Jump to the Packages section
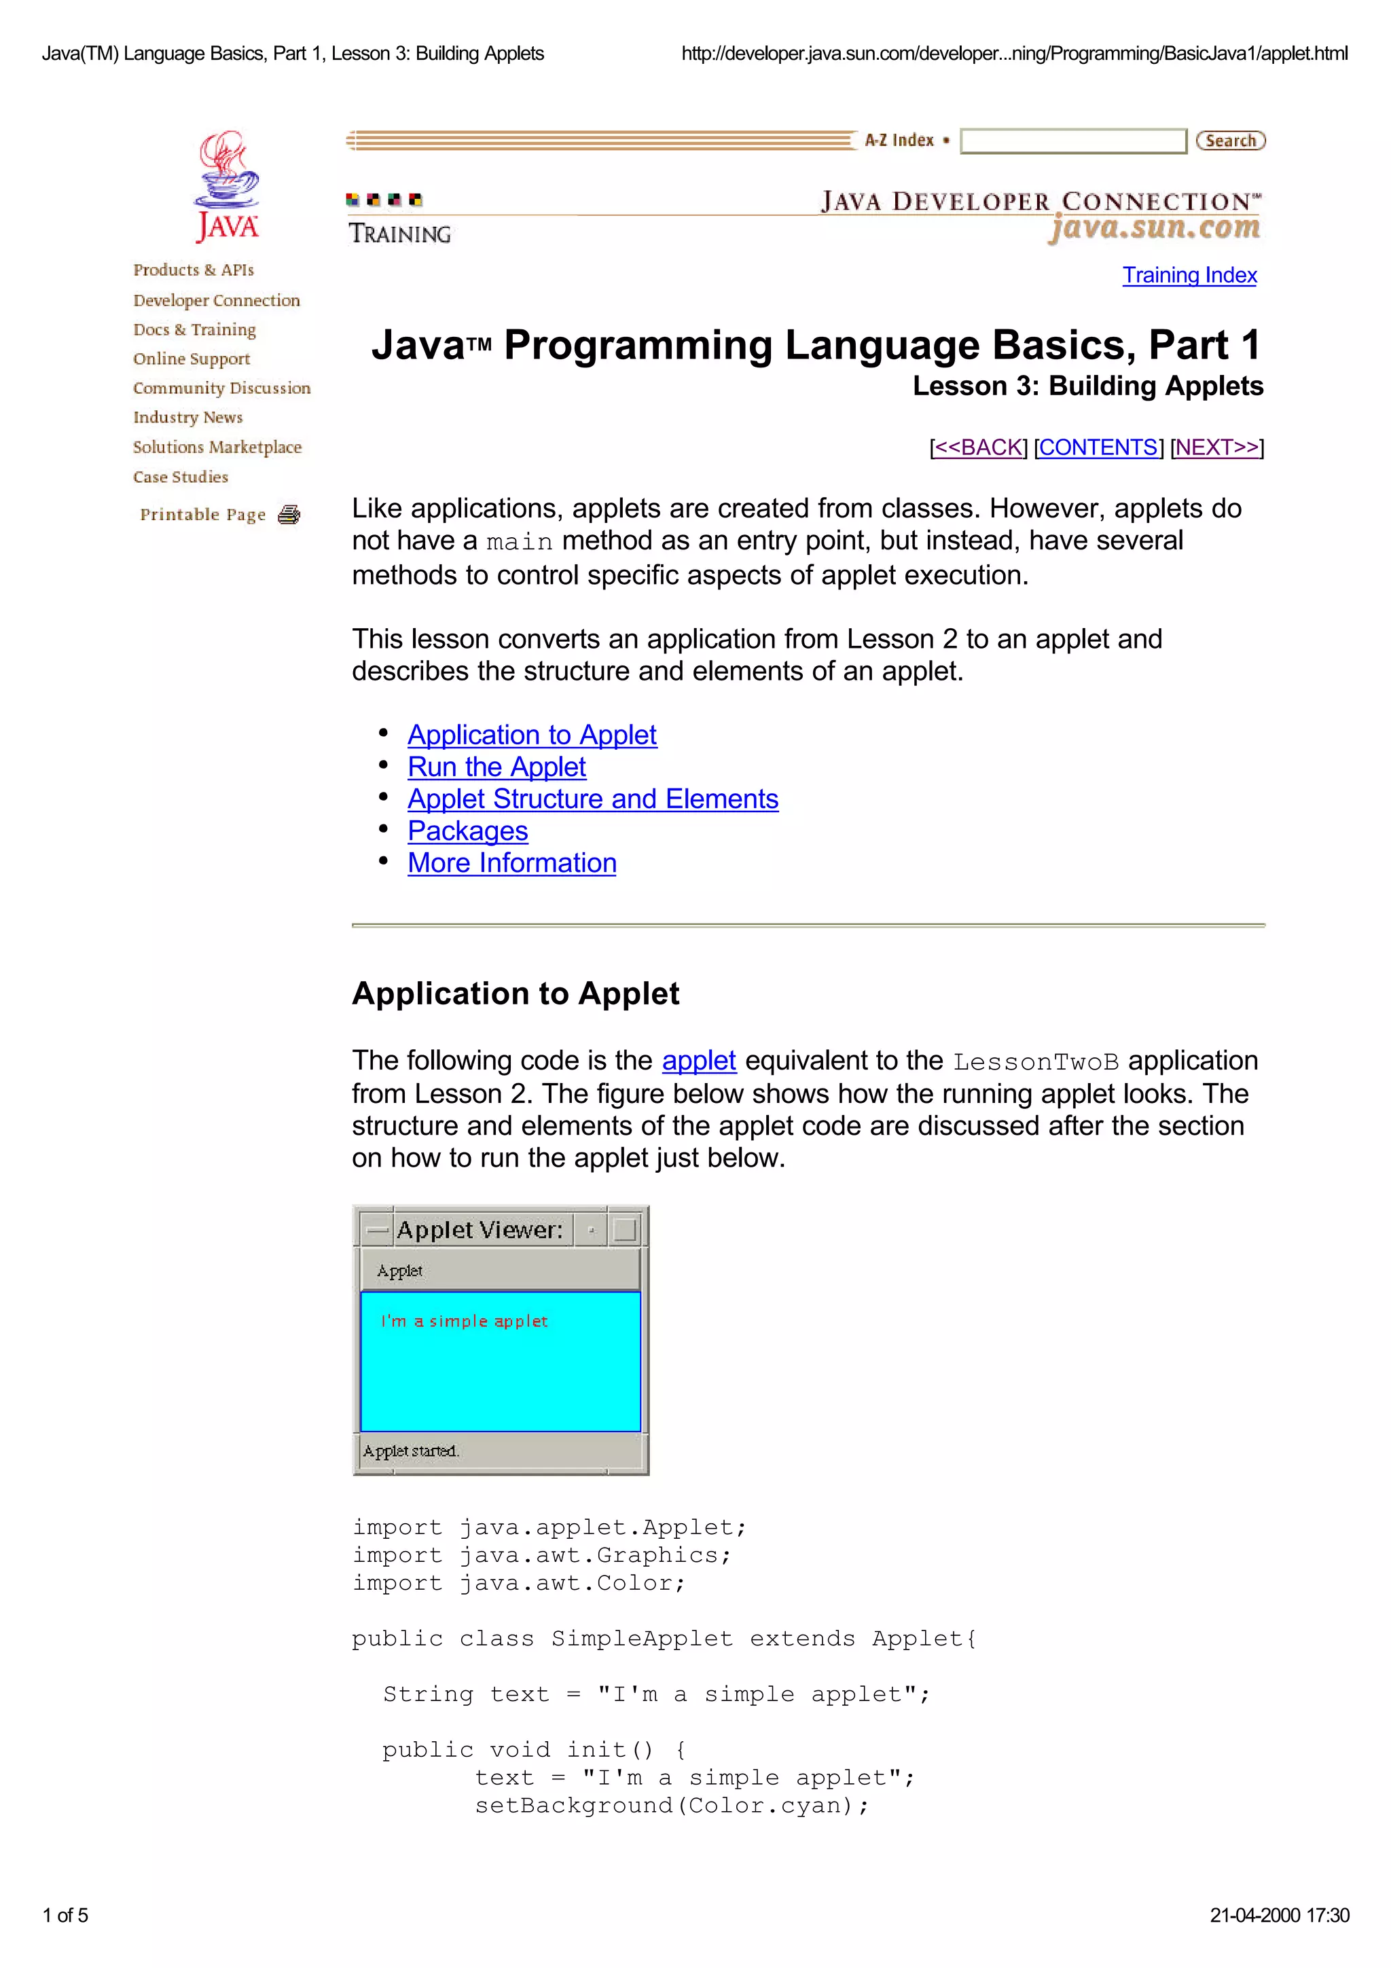This screenshot has width=1391, height=1968. pyautogui.click(x=468, y=831)
